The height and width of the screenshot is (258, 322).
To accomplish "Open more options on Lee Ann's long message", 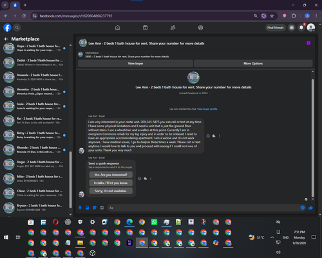I will [219, 136].
